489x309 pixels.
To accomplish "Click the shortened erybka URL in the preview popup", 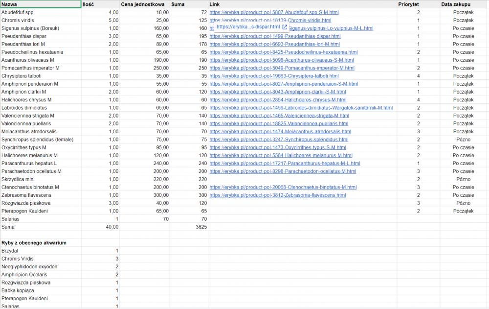I will click(x=248, y=27).
